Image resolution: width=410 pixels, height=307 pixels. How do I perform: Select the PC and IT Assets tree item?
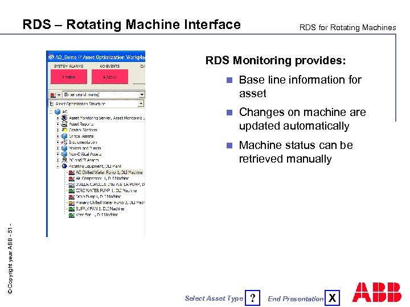click(84, 160)
